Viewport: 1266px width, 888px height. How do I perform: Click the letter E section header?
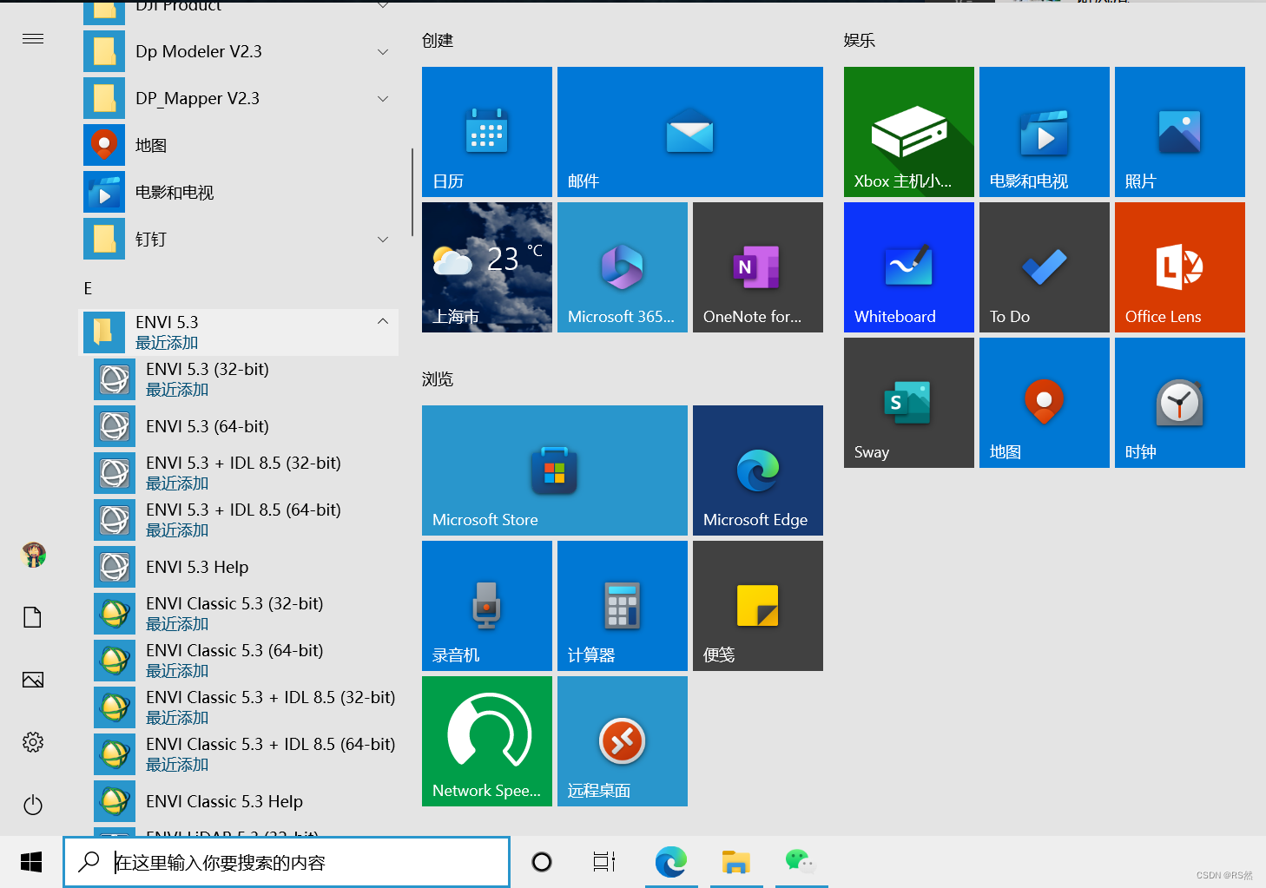pyautogui.click(x=88, y=288)
